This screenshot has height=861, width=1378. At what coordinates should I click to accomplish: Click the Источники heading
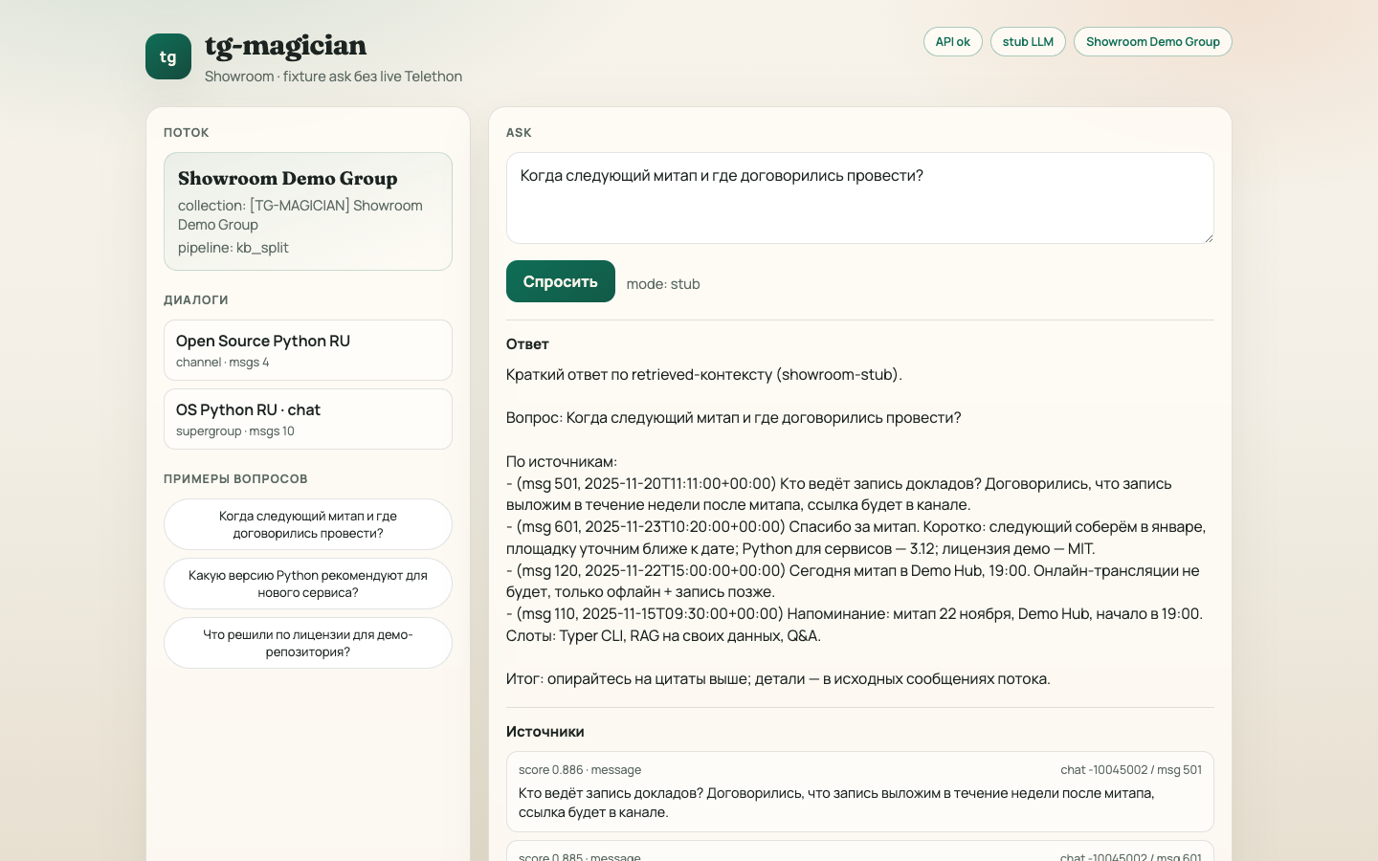pos(545,732)
